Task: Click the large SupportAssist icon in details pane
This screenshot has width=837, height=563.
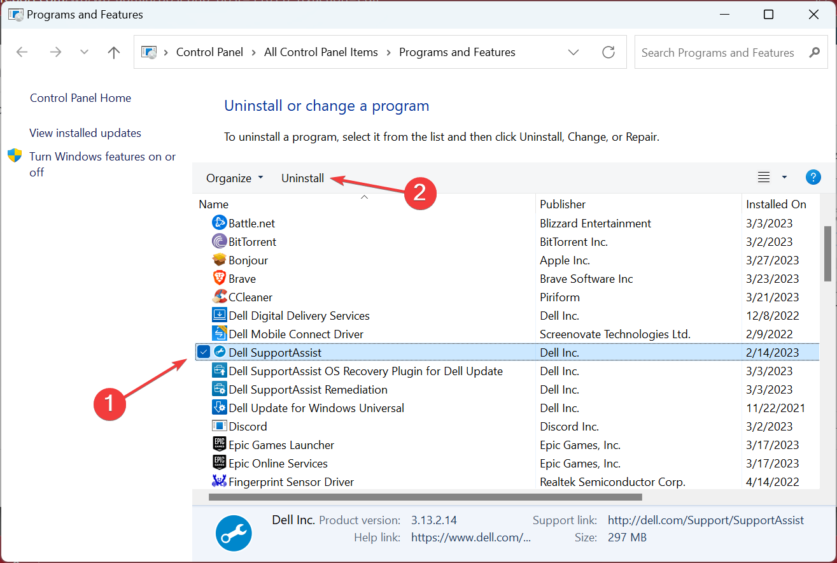Action: [x=234, y=534]
